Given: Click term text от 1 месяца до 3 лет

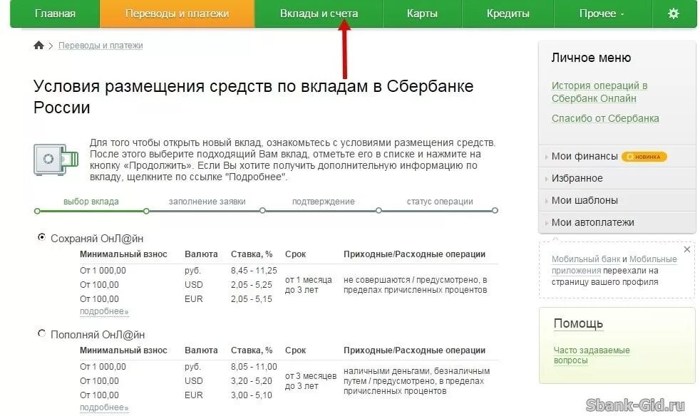Looking at the screenshot, I should [x=309, y=285].
